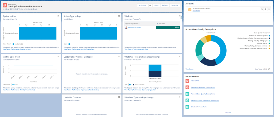Click the Pipeline by Rep blue bar
274x117 pixels.
[38, 33]
